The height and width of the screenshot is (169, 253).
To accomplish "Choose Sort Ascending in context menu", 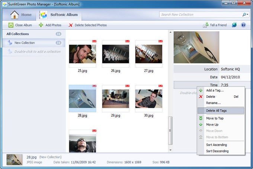I will tap(221, 145).
